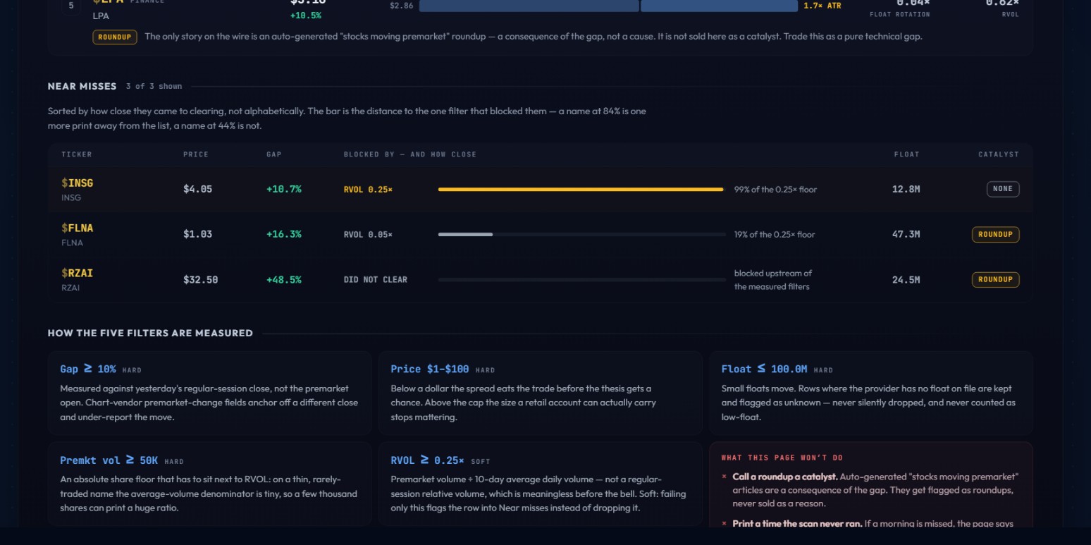Click the '1.7× ATR' label

822,6
